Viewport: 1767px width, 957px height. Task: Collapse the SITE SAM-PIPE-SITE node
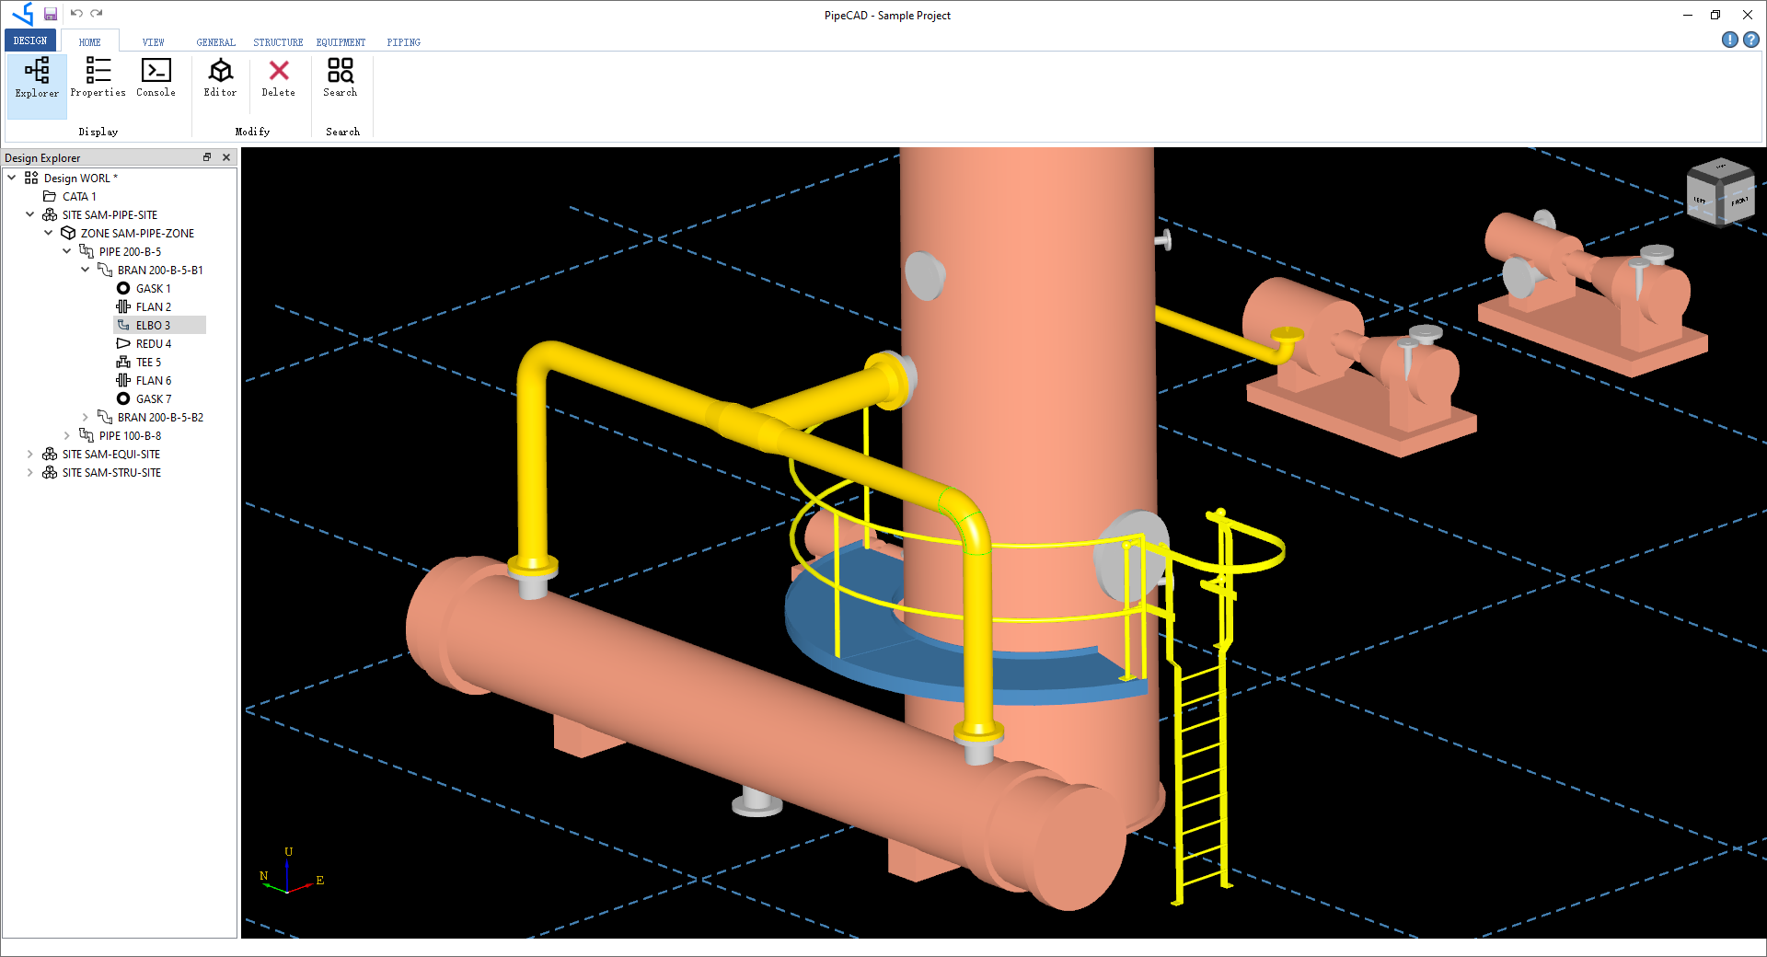(30, 214)
